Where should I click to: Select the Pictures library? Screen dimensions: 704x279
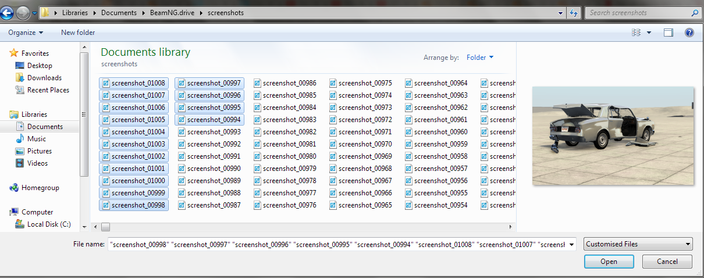40,151
